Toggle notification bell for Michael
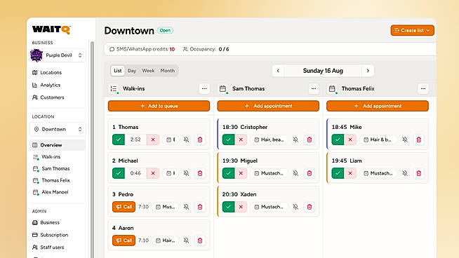 [x=186, y=173]
